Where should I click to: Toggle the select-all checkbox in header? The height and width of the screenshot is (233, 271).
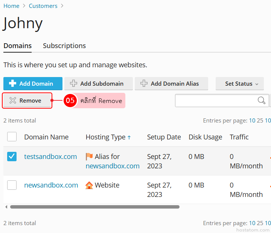coord(12,137)
